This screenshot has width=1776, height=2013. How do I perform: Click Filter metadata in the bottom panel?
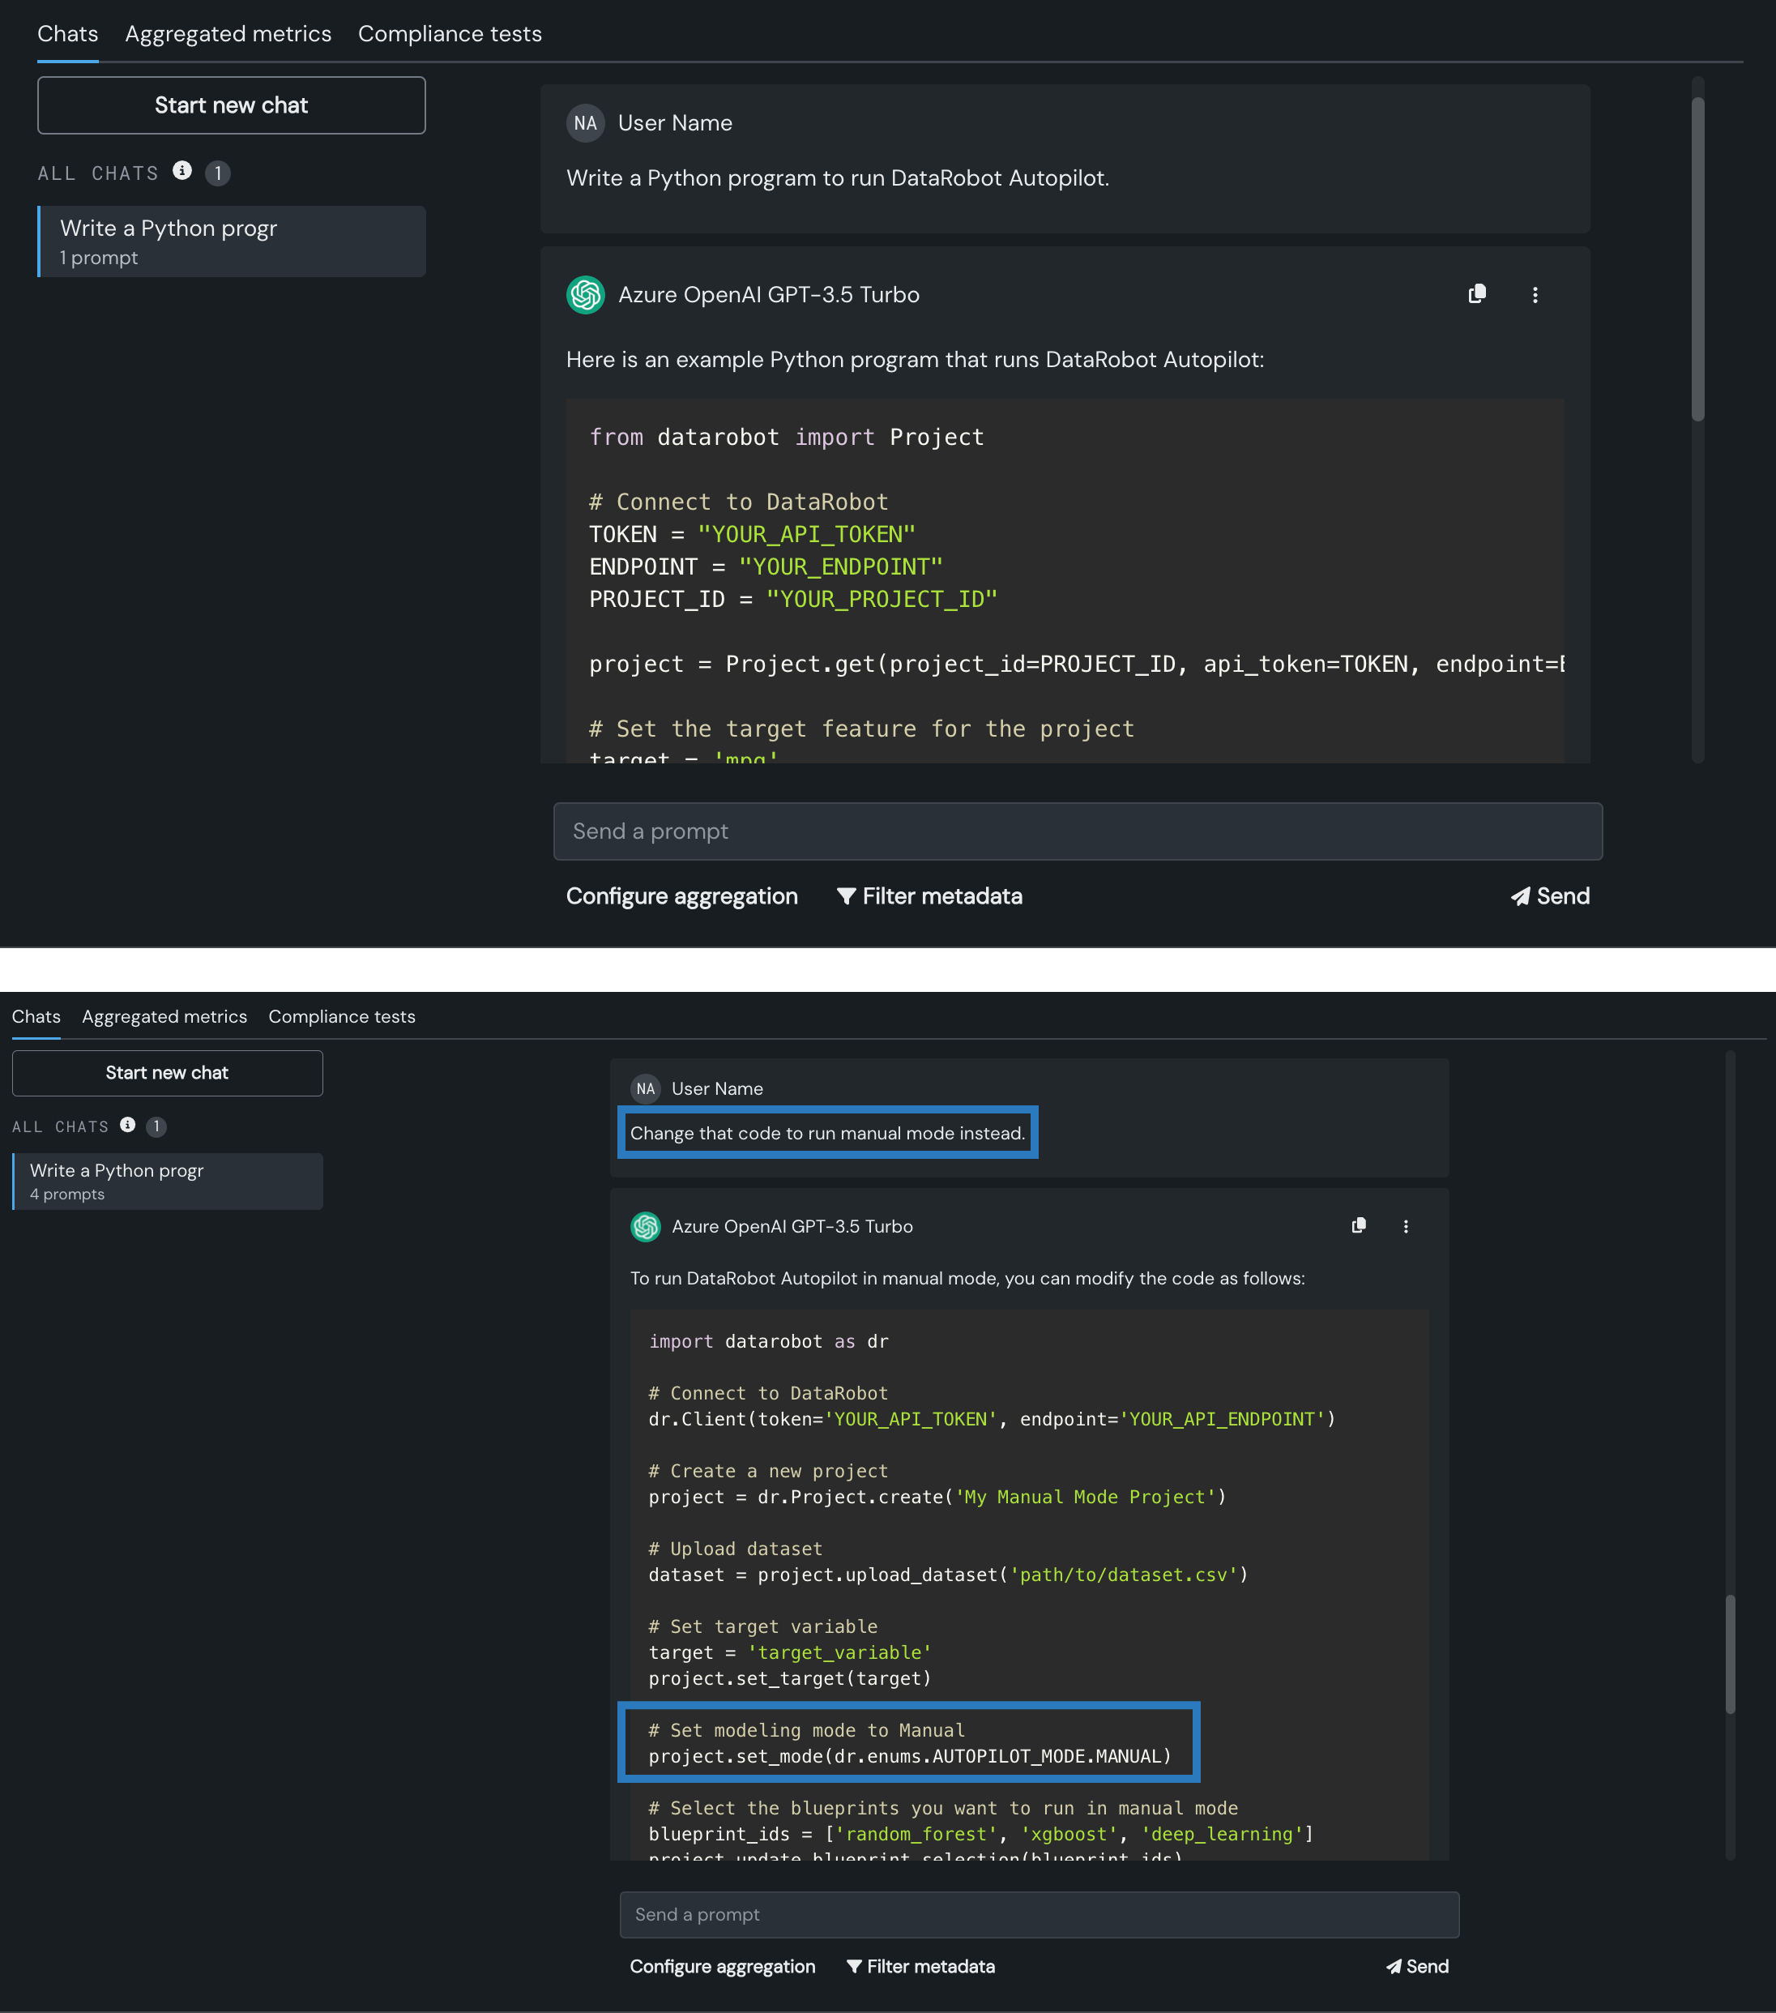920,1967
